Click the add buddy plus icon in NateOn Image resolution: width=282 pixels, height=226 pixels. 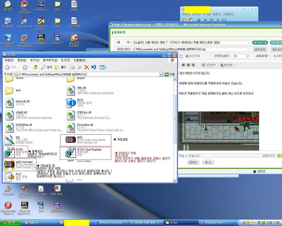coord(184,19)
